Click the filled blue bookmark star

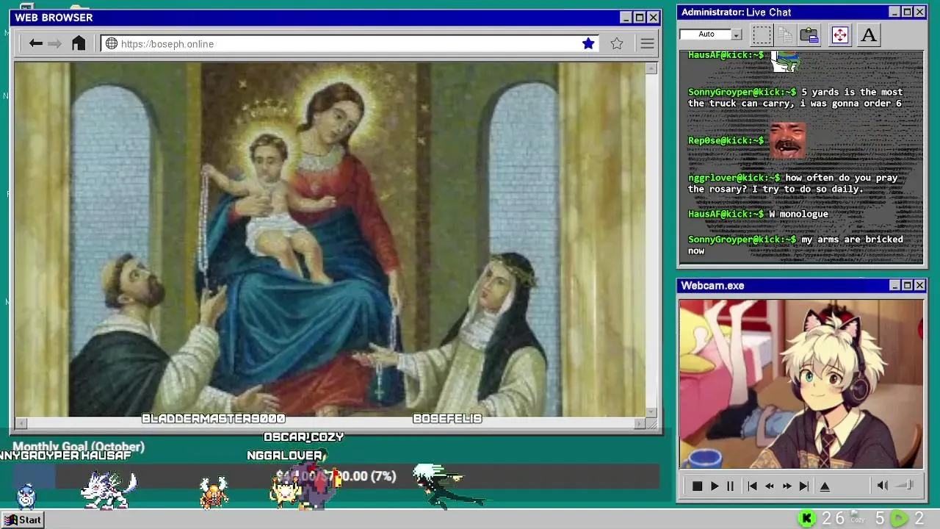pos(588,44)
